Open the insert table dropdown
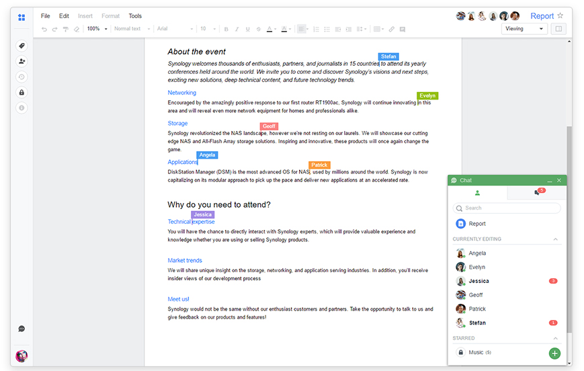584x371 pixels. [378, 29]
